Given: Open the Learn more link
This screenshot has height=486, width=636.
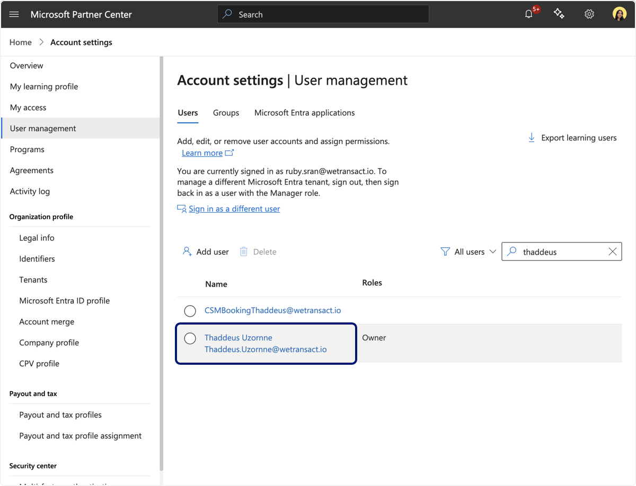Looking at the screenshot, I should (202, 153).
